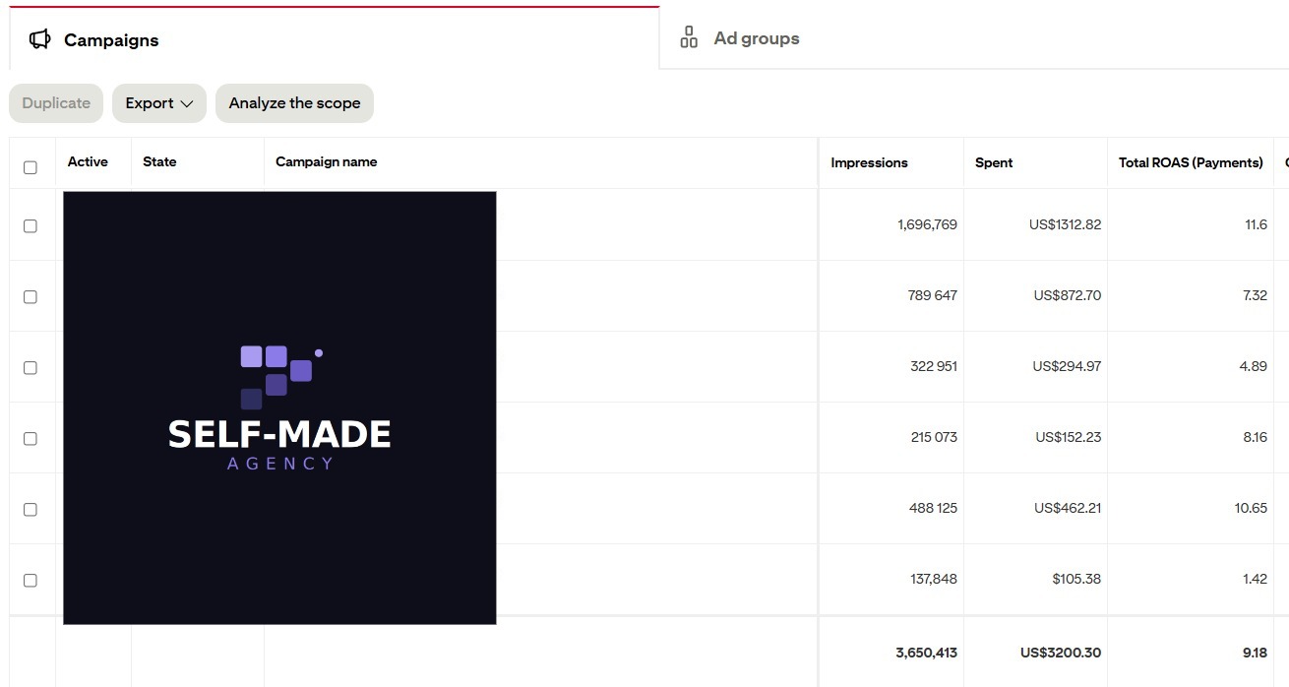
Task: Sort by Spent column header
Action: coord(994,162)
